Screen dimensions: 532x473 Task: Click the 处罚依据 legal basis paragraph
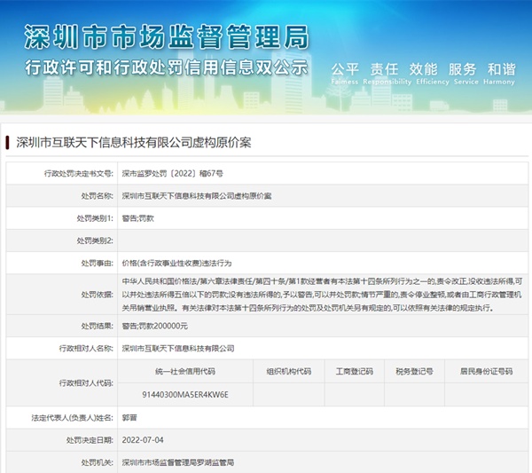tap(319, 294)
